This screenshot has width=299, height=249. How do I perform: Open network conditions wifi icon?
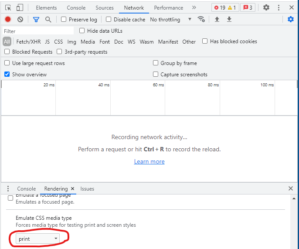pyautogui.click(x=201, y=19)
